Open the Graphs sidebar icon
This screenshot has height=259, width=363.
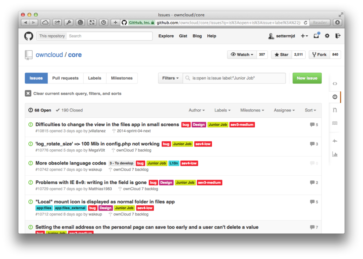pyautogui.click(x=335, y=154)
